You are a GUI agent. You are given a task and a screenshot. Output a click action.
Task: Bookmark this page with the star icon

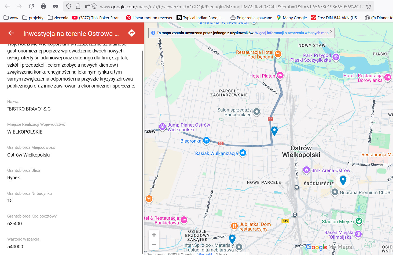tap(369, 6)
